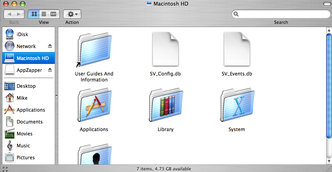This screenshot has width=332, height=172.
Task: Select the Network globe icon in sidebar
Action: [10, 46]
